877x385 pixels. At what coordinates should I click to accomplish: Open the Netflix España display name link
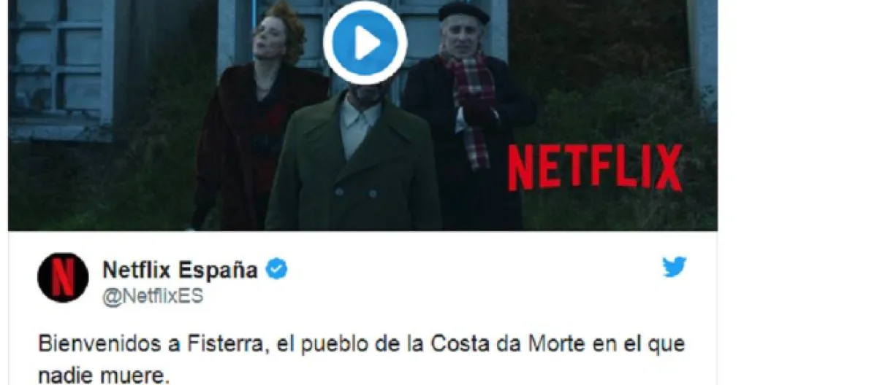(x=180, y=271)
